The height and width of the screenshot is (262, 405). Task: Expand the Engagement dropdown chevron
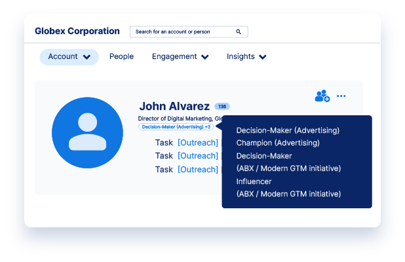(205, 57)
